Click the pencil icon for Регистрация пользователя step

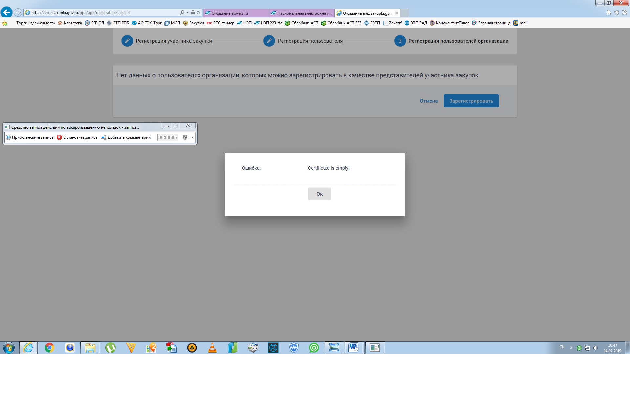[269, 41]
